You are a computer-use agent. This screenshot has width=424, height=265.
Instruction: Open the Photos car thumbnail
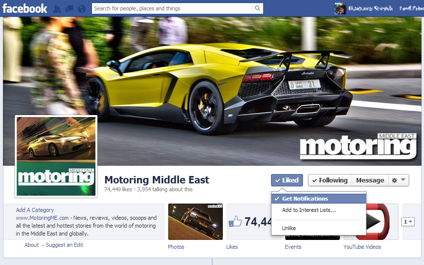click(195, 222)
